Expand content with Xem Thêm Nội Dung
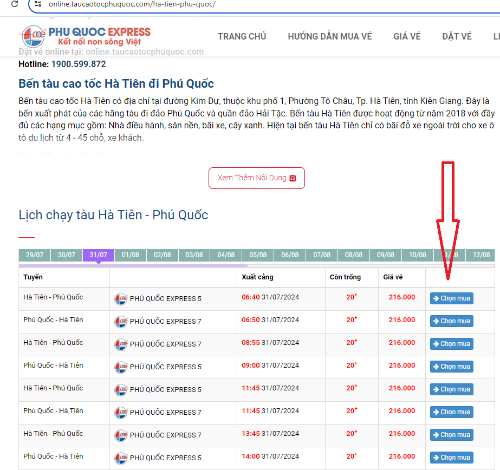The width and height of the screenshot is (500, 470). [257, 178]
